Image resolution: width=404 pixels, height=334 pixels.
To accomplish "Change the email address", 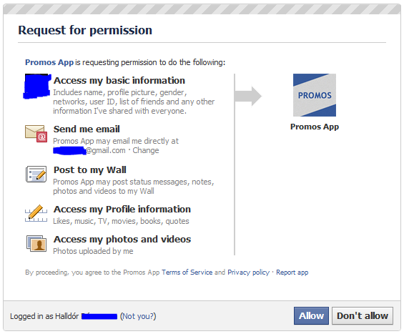I will click(x=146, y=150).
